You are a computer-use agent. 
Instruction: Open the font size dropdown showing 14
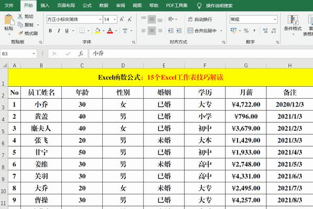(115, 19)
